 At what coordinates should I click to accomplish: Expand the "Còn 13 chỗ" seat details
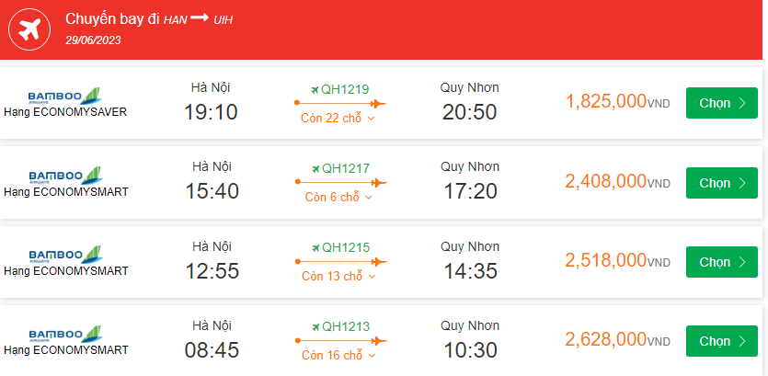point(338,277)
